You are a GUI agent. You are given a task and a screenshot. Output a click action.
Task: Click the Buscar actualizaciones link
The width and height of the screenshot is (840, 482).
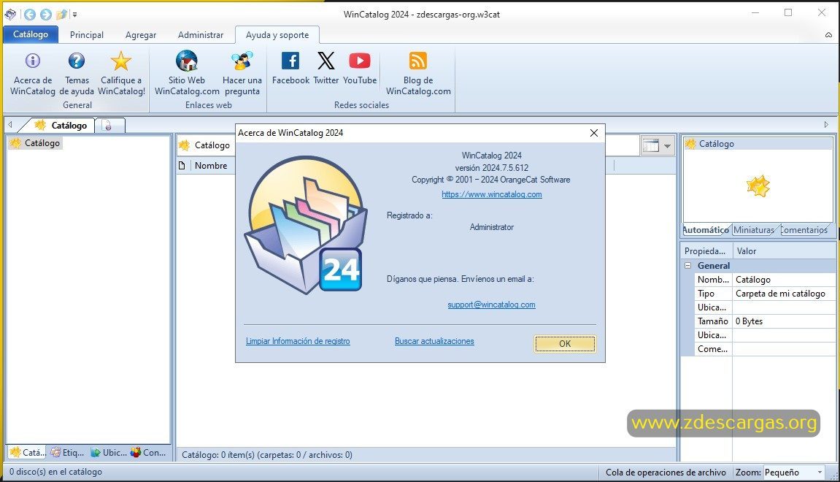pyautogui.click(x=434, y=341)
